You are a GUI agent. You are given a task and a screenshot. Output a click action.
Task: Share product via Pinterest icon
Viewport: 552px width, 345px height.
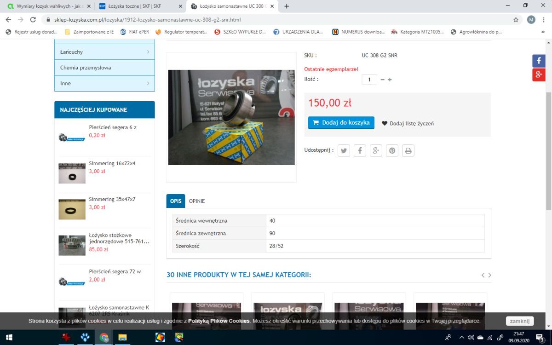(x=392, y=150)
